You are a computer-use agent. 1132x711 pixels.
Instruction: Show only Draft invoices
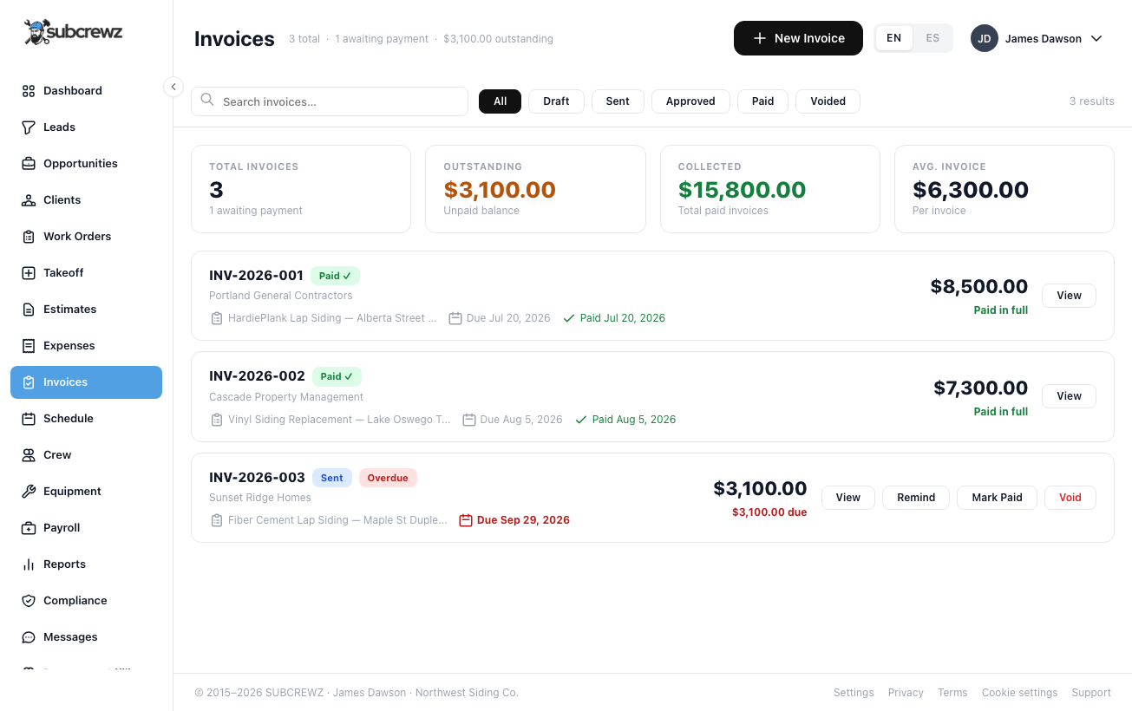[x=556, y=101]
